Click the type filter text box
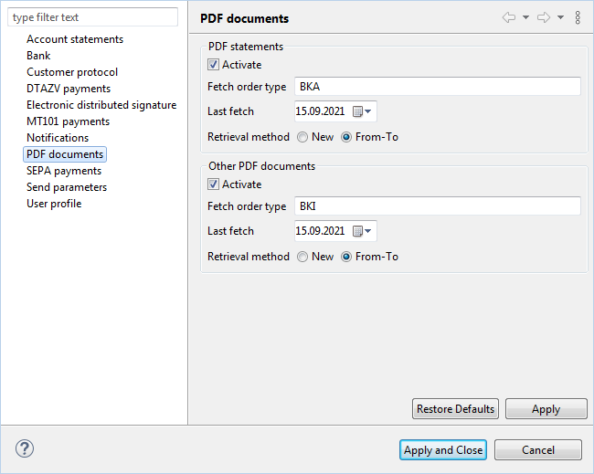Viewport: 594px width, 474px height. [93, 17]
